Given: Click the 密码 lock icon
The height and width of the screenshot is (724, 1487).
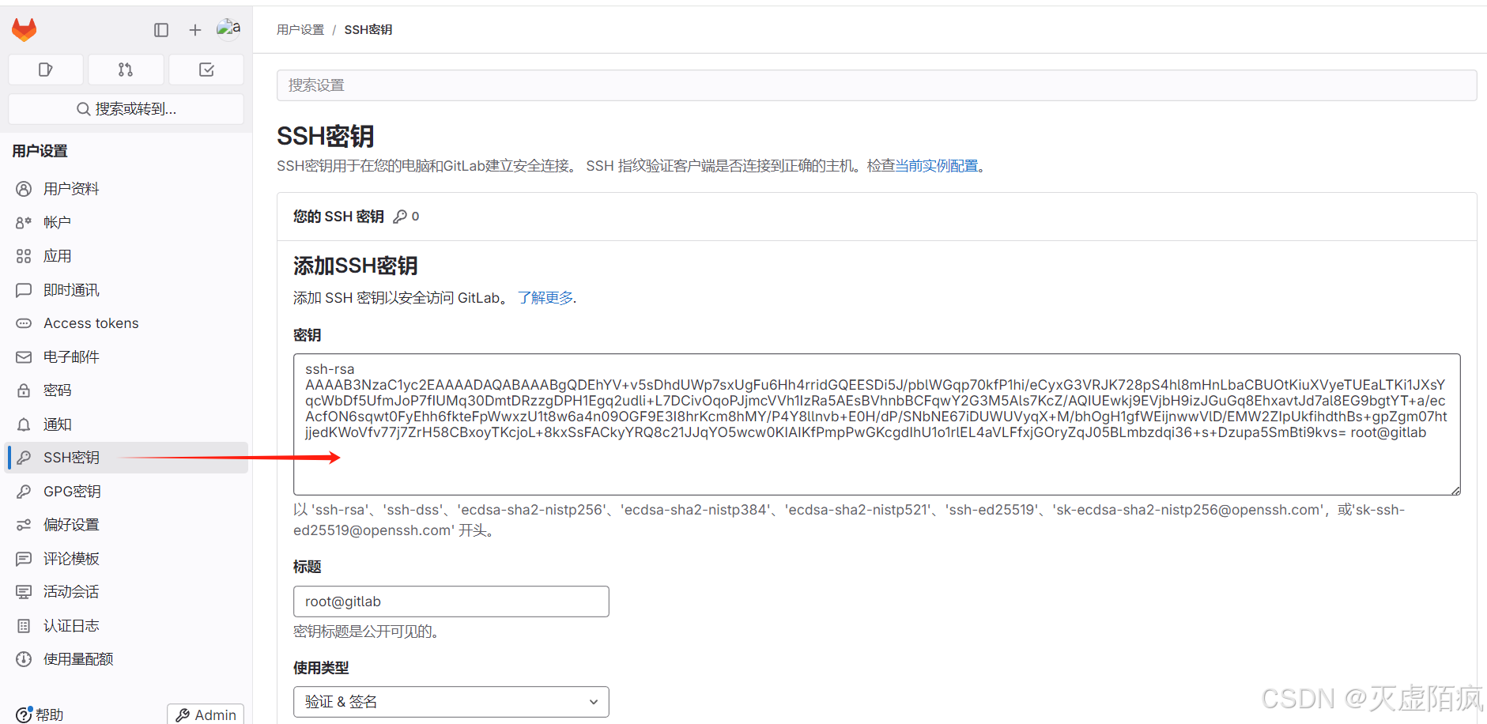Looking at the screenshot, I should [x=24, y=390].
